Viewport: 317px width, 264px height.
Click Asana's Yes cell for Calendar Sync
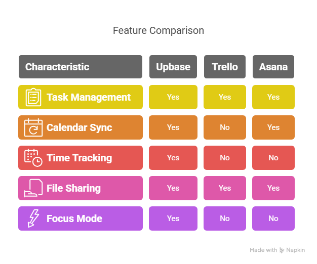(273, 127)
